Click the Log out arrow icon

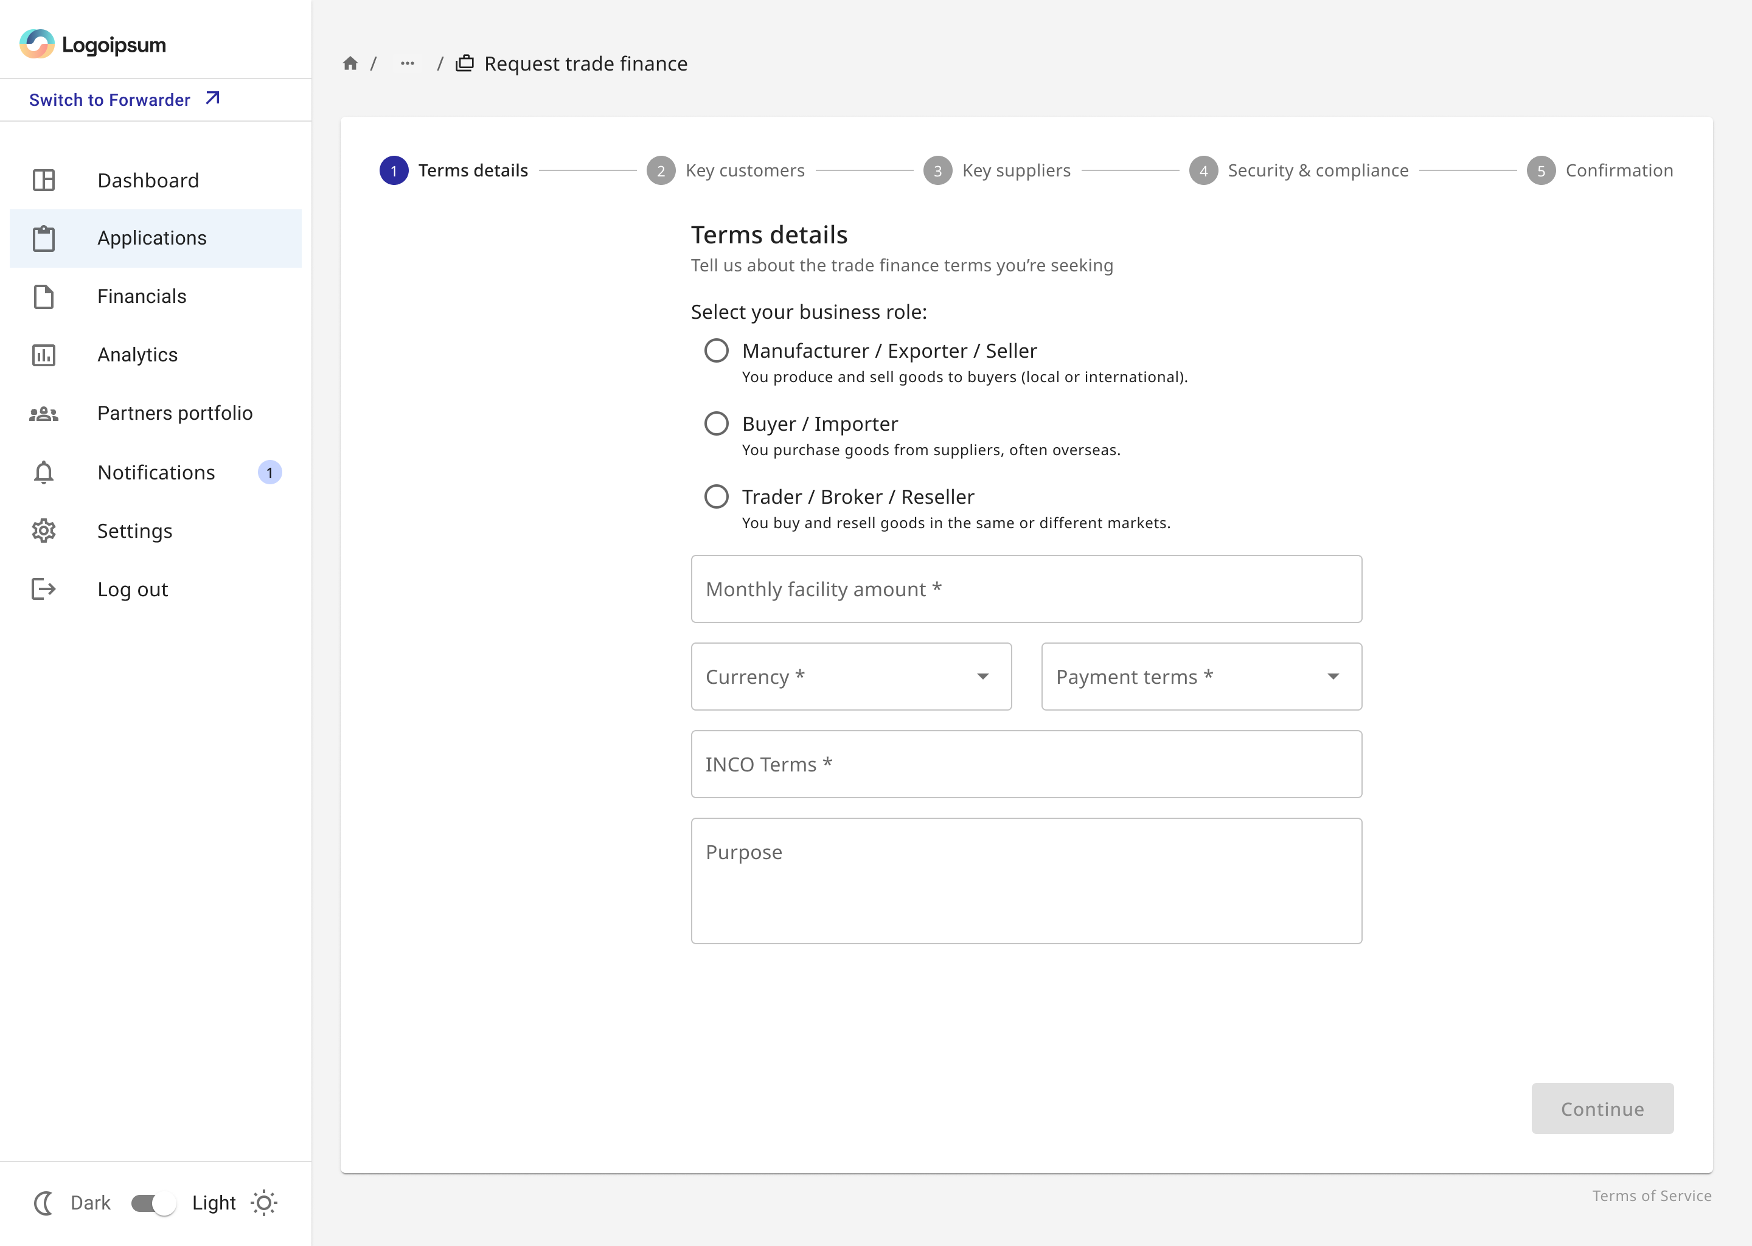pyautogui.click(x=44, y=590)
